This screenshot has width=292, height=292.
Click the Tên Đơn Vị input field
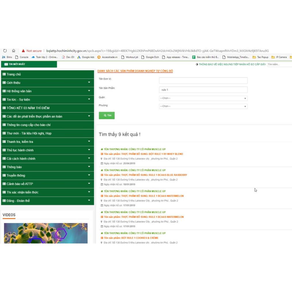[x=203, y=81]
